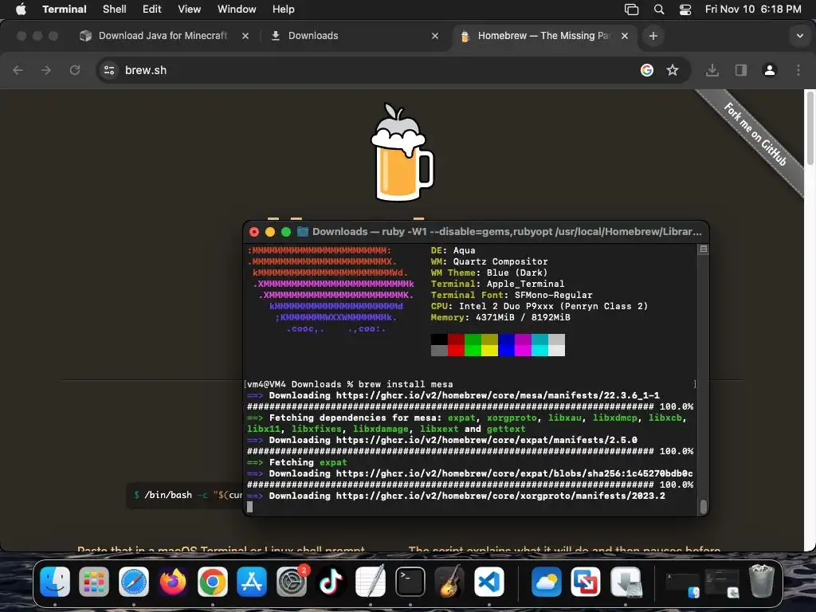Viewport: 816px width, 612px height.
Task: Click 'brew install mesa' command text
Action: pos(406,384)
